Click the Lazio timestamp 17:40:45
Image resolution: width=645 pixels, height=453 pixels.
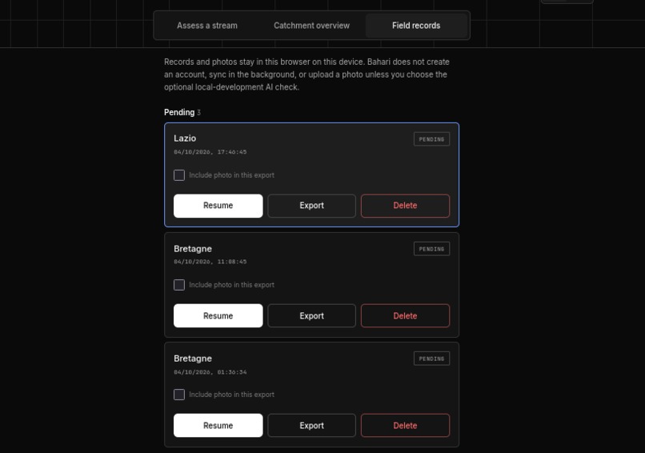(210, 152)
